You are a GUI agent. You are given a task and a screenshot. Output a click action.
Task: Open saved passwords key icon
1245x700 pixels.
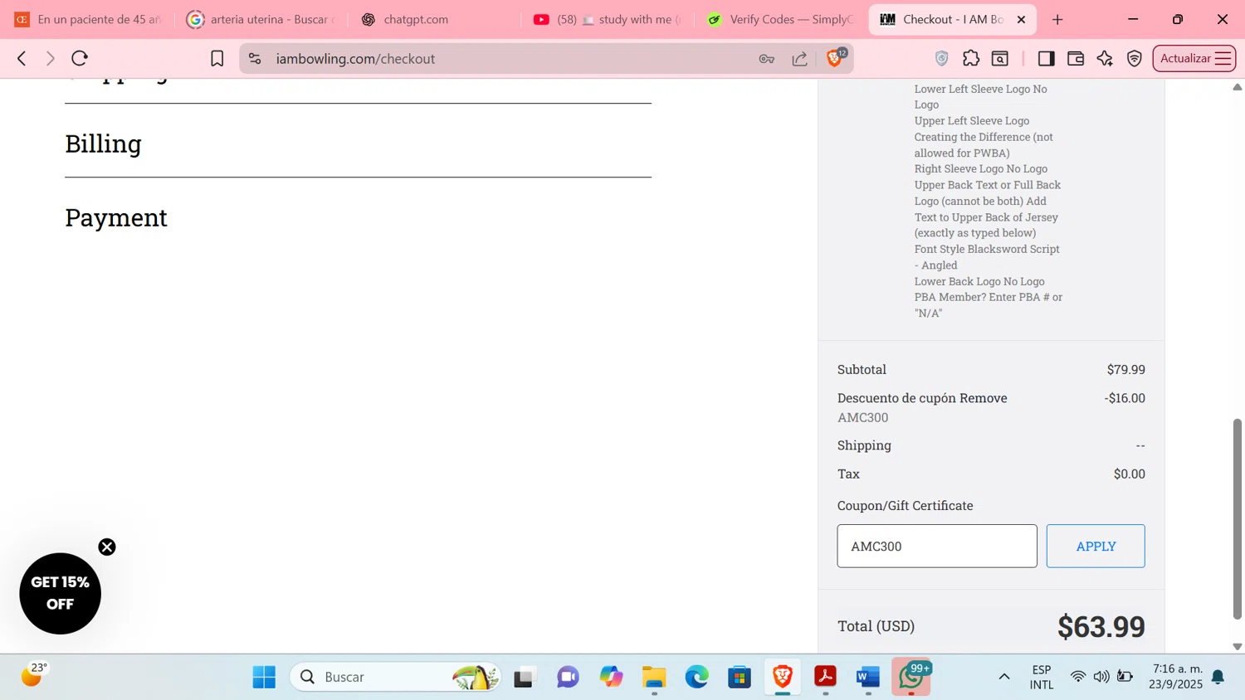(766, 59)
